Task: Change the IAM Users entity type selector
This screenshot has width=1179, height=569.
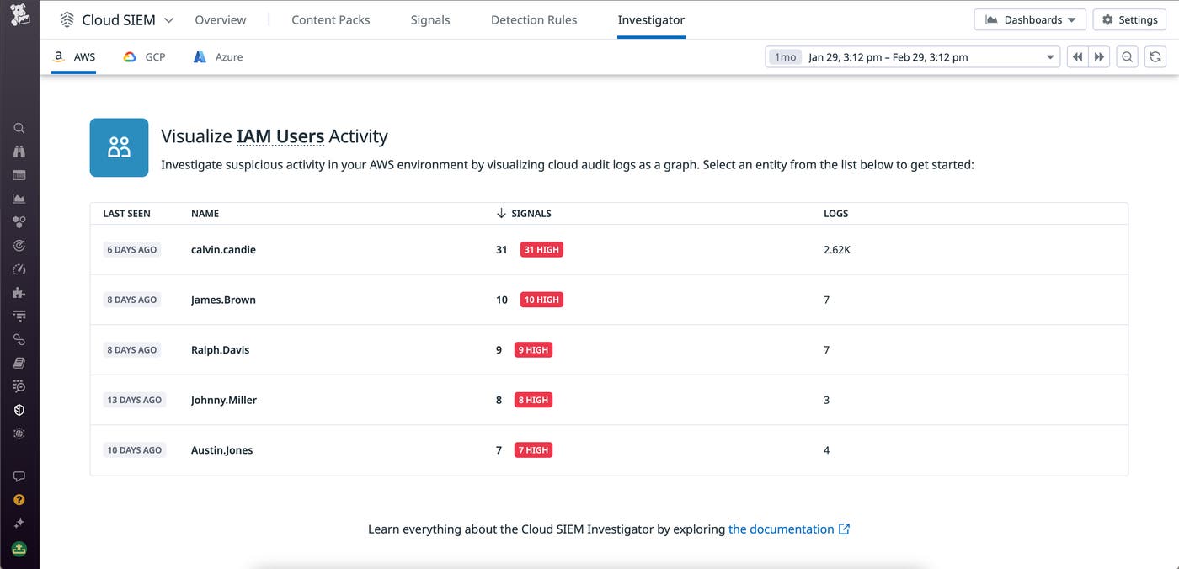Action: [x=280, y=136]
